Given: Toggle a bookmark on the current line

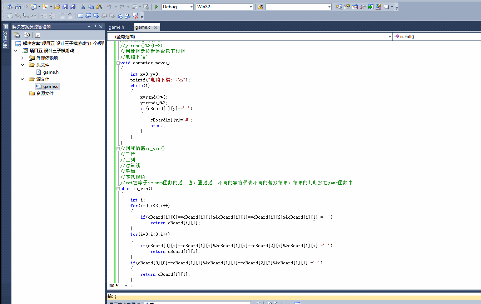Looking at the screenshot, I should click(x=80, y=16).
